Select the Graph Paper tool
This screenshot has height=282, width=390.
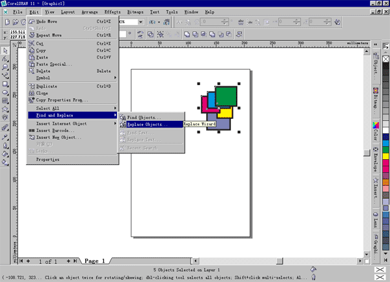coord(5,101)
